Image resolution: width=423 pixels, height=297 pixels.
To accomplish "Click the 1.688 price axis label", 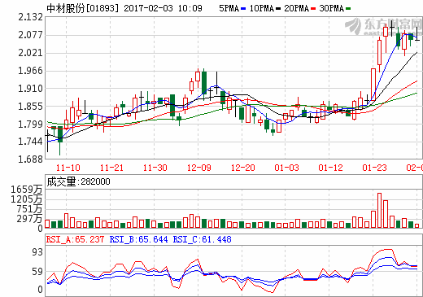I will [30, 159].
